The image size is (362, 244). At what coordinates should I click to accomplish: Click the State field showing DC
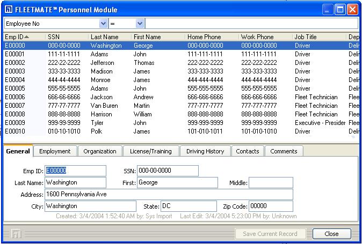189,206
